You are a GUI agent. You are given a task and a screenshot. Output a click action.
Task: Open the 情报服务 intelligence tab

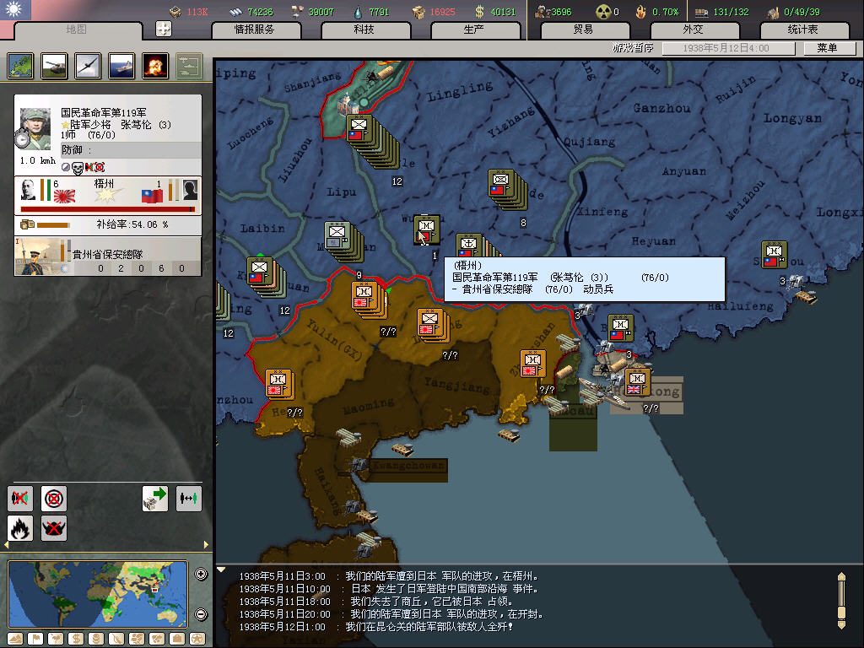point(255,30)
